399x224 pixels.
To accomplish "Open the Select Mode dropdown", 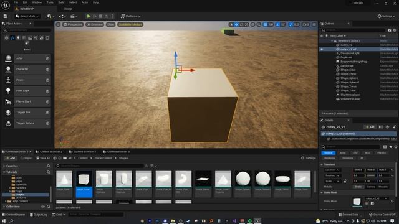I will click(27, 16).
